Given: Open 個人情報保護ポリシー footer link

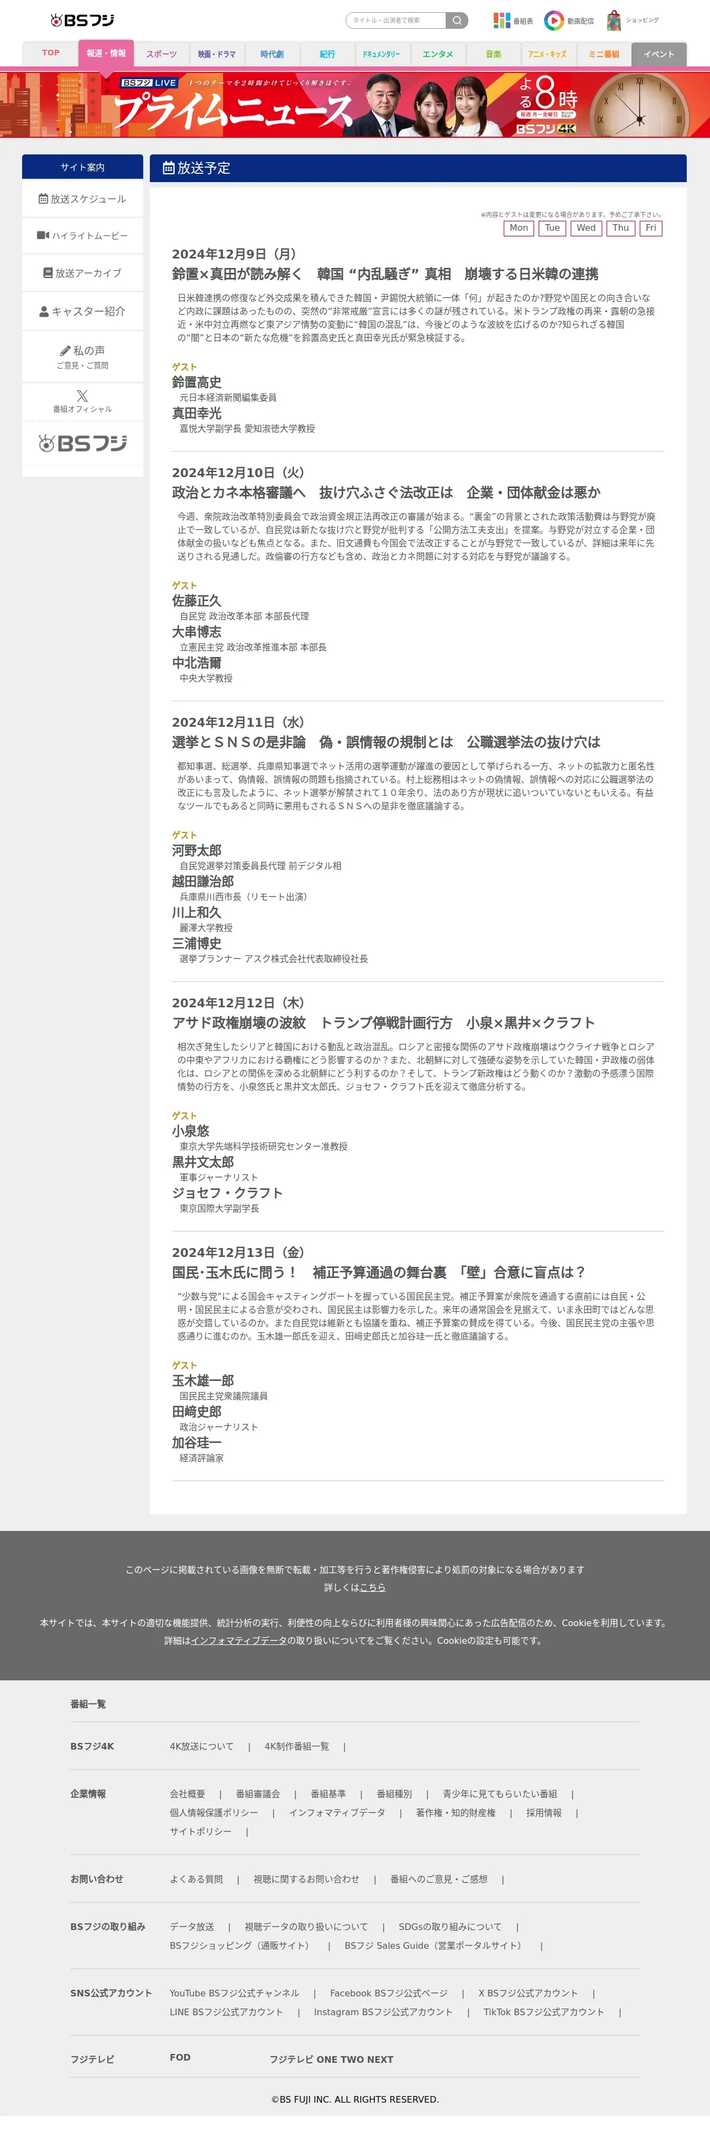Looking at the screenshot, I should pos(214,1813).
